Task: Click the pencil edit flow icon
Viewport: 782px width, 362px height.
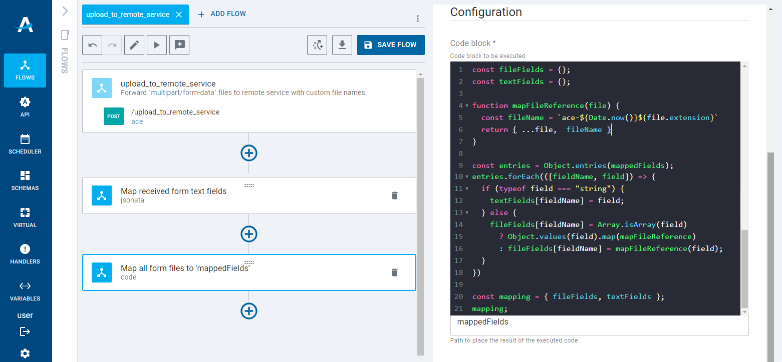Action: pos(134,45)
